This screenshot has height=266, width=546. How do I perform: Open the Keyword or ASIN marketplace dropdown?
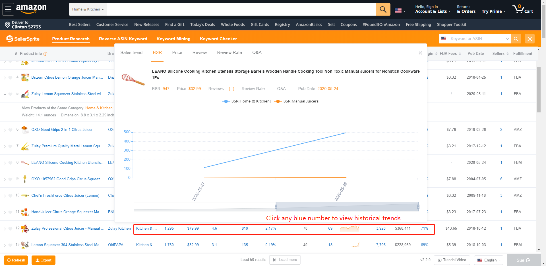(x=507, y=39)
